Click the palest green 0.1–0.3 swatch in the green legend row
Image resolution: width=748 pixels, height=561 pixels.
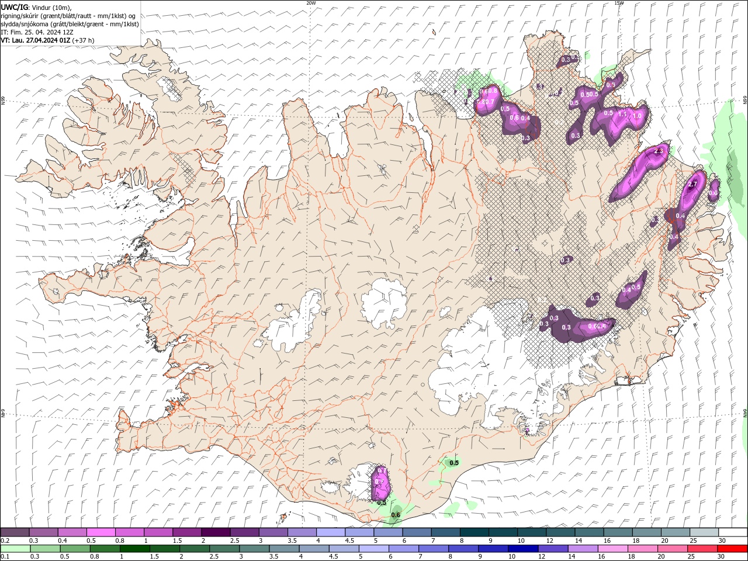(15, 549)
